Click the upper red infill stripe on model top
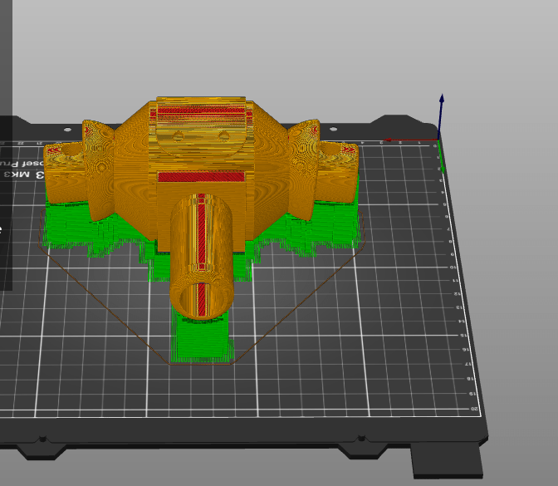558x486 pixels. (x=202, y=110)
